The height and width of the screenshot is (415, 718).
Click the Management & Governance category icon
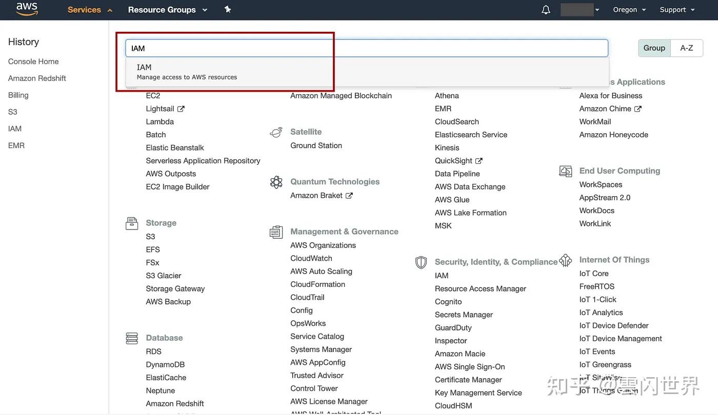click(x=276, y=232)
